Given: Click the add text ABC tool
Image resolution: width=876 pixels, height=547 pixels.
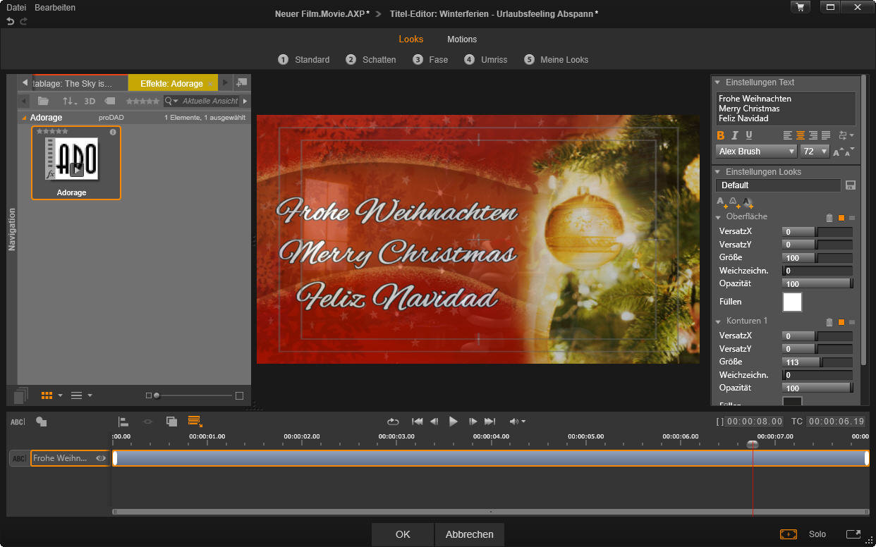Looking at the screenshot, I should 18,422.
